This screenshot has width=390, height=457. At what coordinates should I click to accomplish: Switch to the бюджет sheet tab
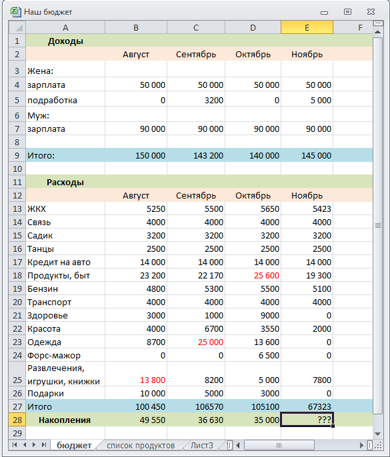coord(74,445)
